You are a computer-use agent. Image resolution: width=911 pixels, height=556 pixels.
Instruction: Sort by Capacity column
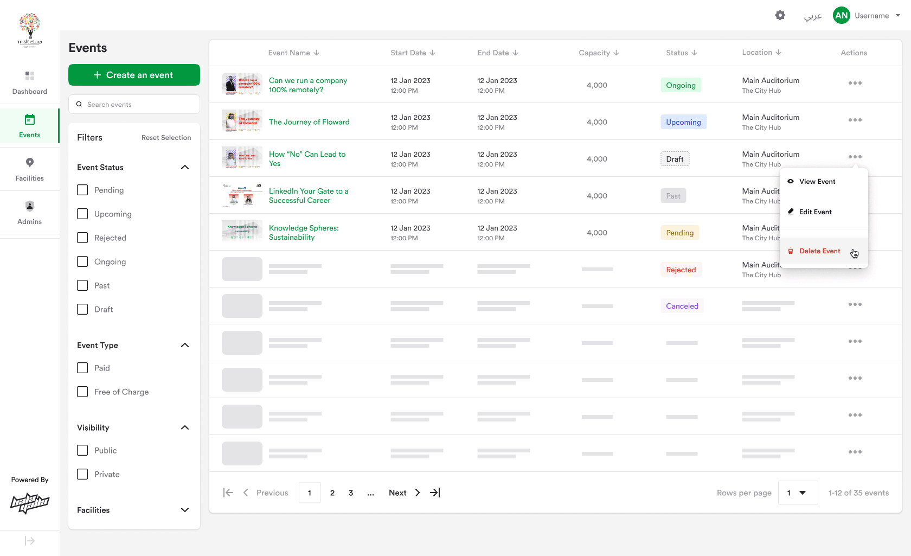point(599,53)
